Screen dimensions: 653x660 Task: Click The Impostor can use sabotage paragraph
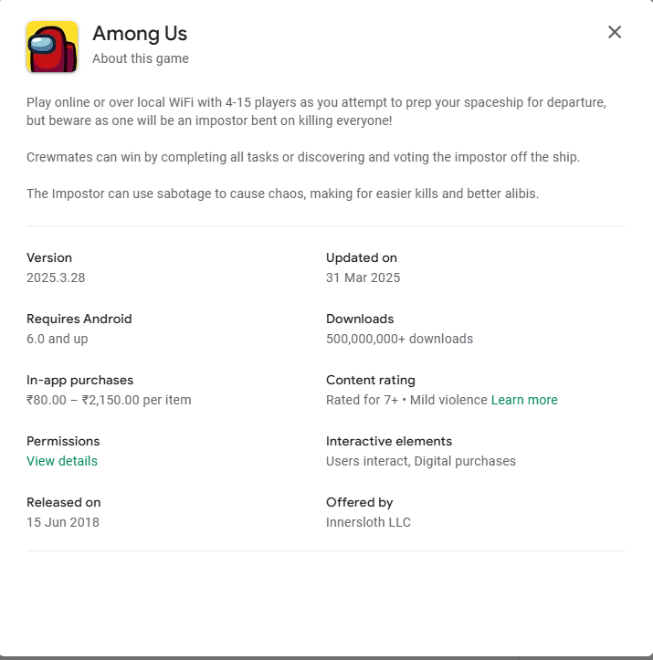click(x=282, y=194)
